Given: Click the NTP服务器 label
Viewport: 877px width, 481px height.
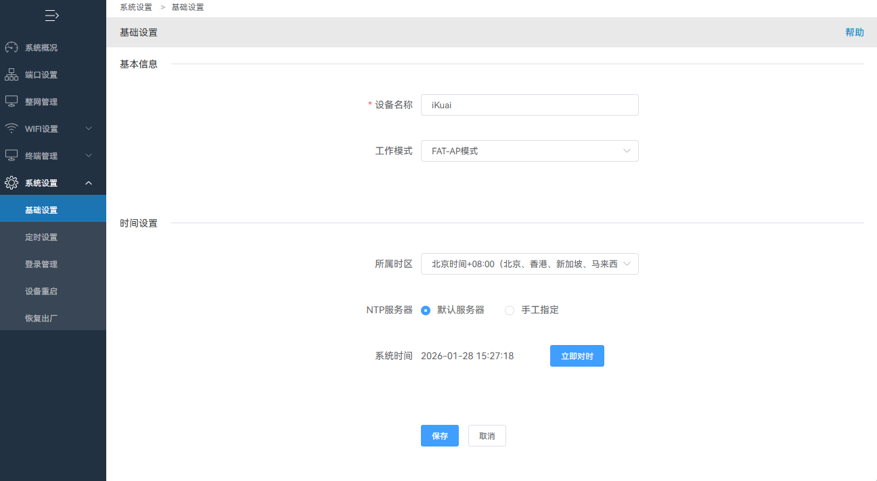Looking at the screenshot, I should pos(390,310).
